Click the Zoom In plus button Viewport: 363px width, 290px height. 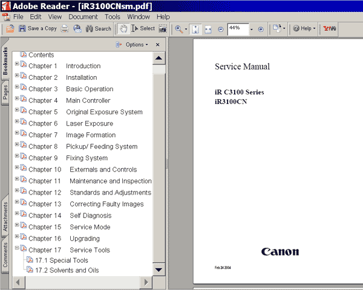pos(261,30)
